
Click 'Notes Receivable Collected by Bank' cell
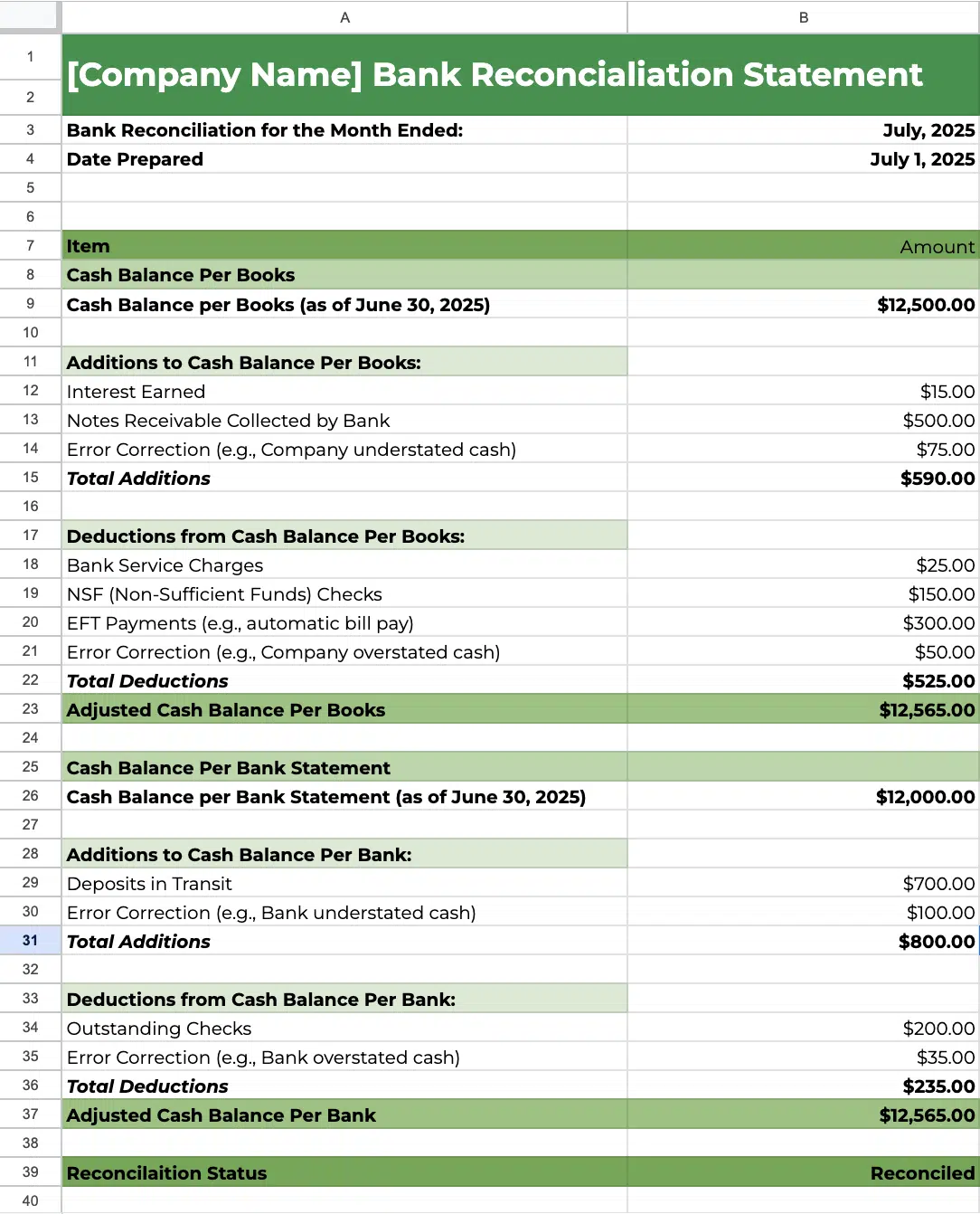point(344,420)
